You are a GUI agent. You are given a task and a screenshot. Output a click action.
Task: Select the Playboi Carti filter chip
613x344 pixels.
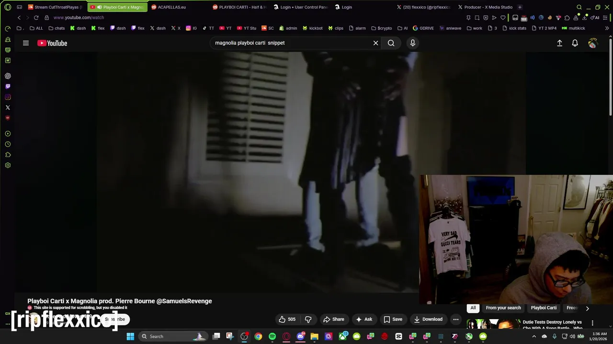[544, 308]
